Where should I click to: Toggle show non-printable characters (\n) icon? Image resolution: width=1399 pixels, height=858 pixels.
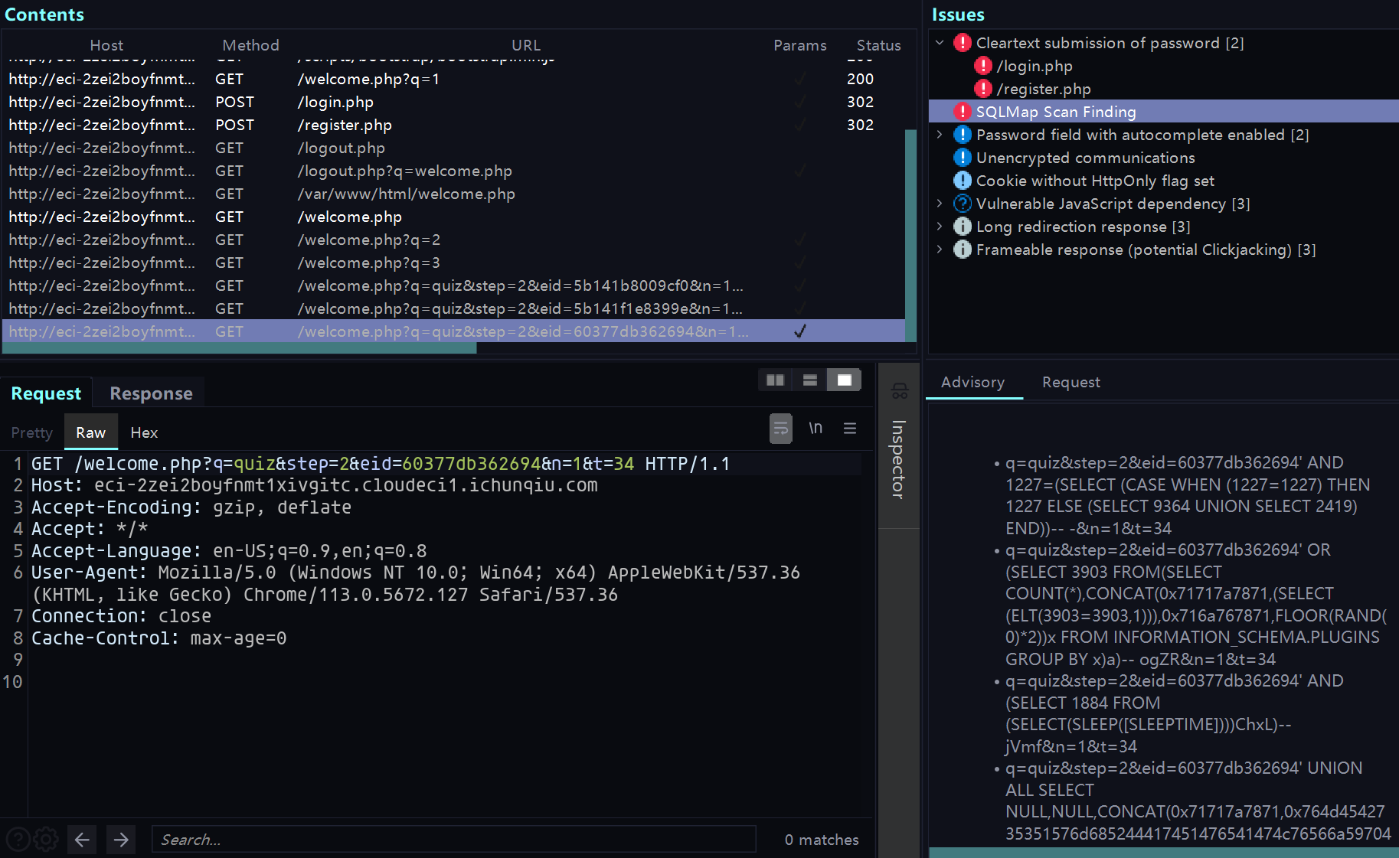coord(816,429)
